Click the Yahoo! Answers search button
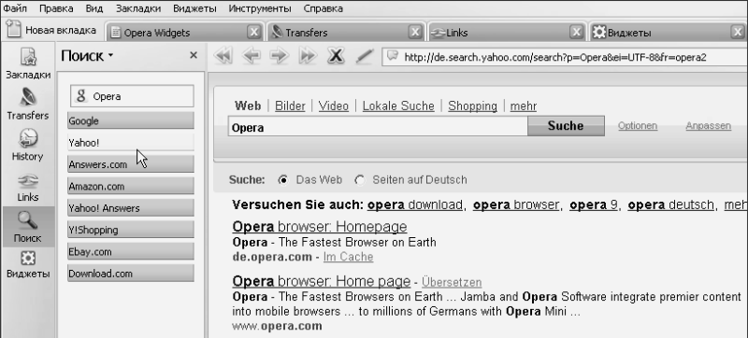Screen dimensions: 748x338 pyautogui.click(x=131, y=208)
